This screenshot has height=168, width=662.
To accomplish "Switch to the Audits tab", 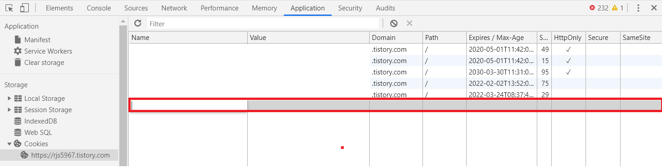I will pyautogui.click(x=386, y=8).
